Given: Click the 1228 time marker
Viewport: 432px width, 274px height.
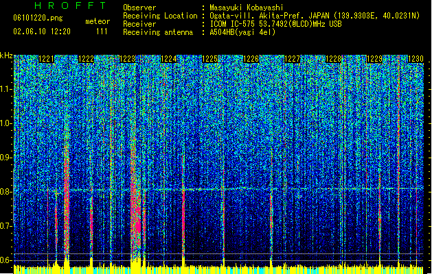Looking at the screenshot, I should tap(333, 59).
